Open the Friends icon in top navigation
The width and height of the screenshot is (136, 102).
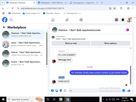click(x=67, y=20)
